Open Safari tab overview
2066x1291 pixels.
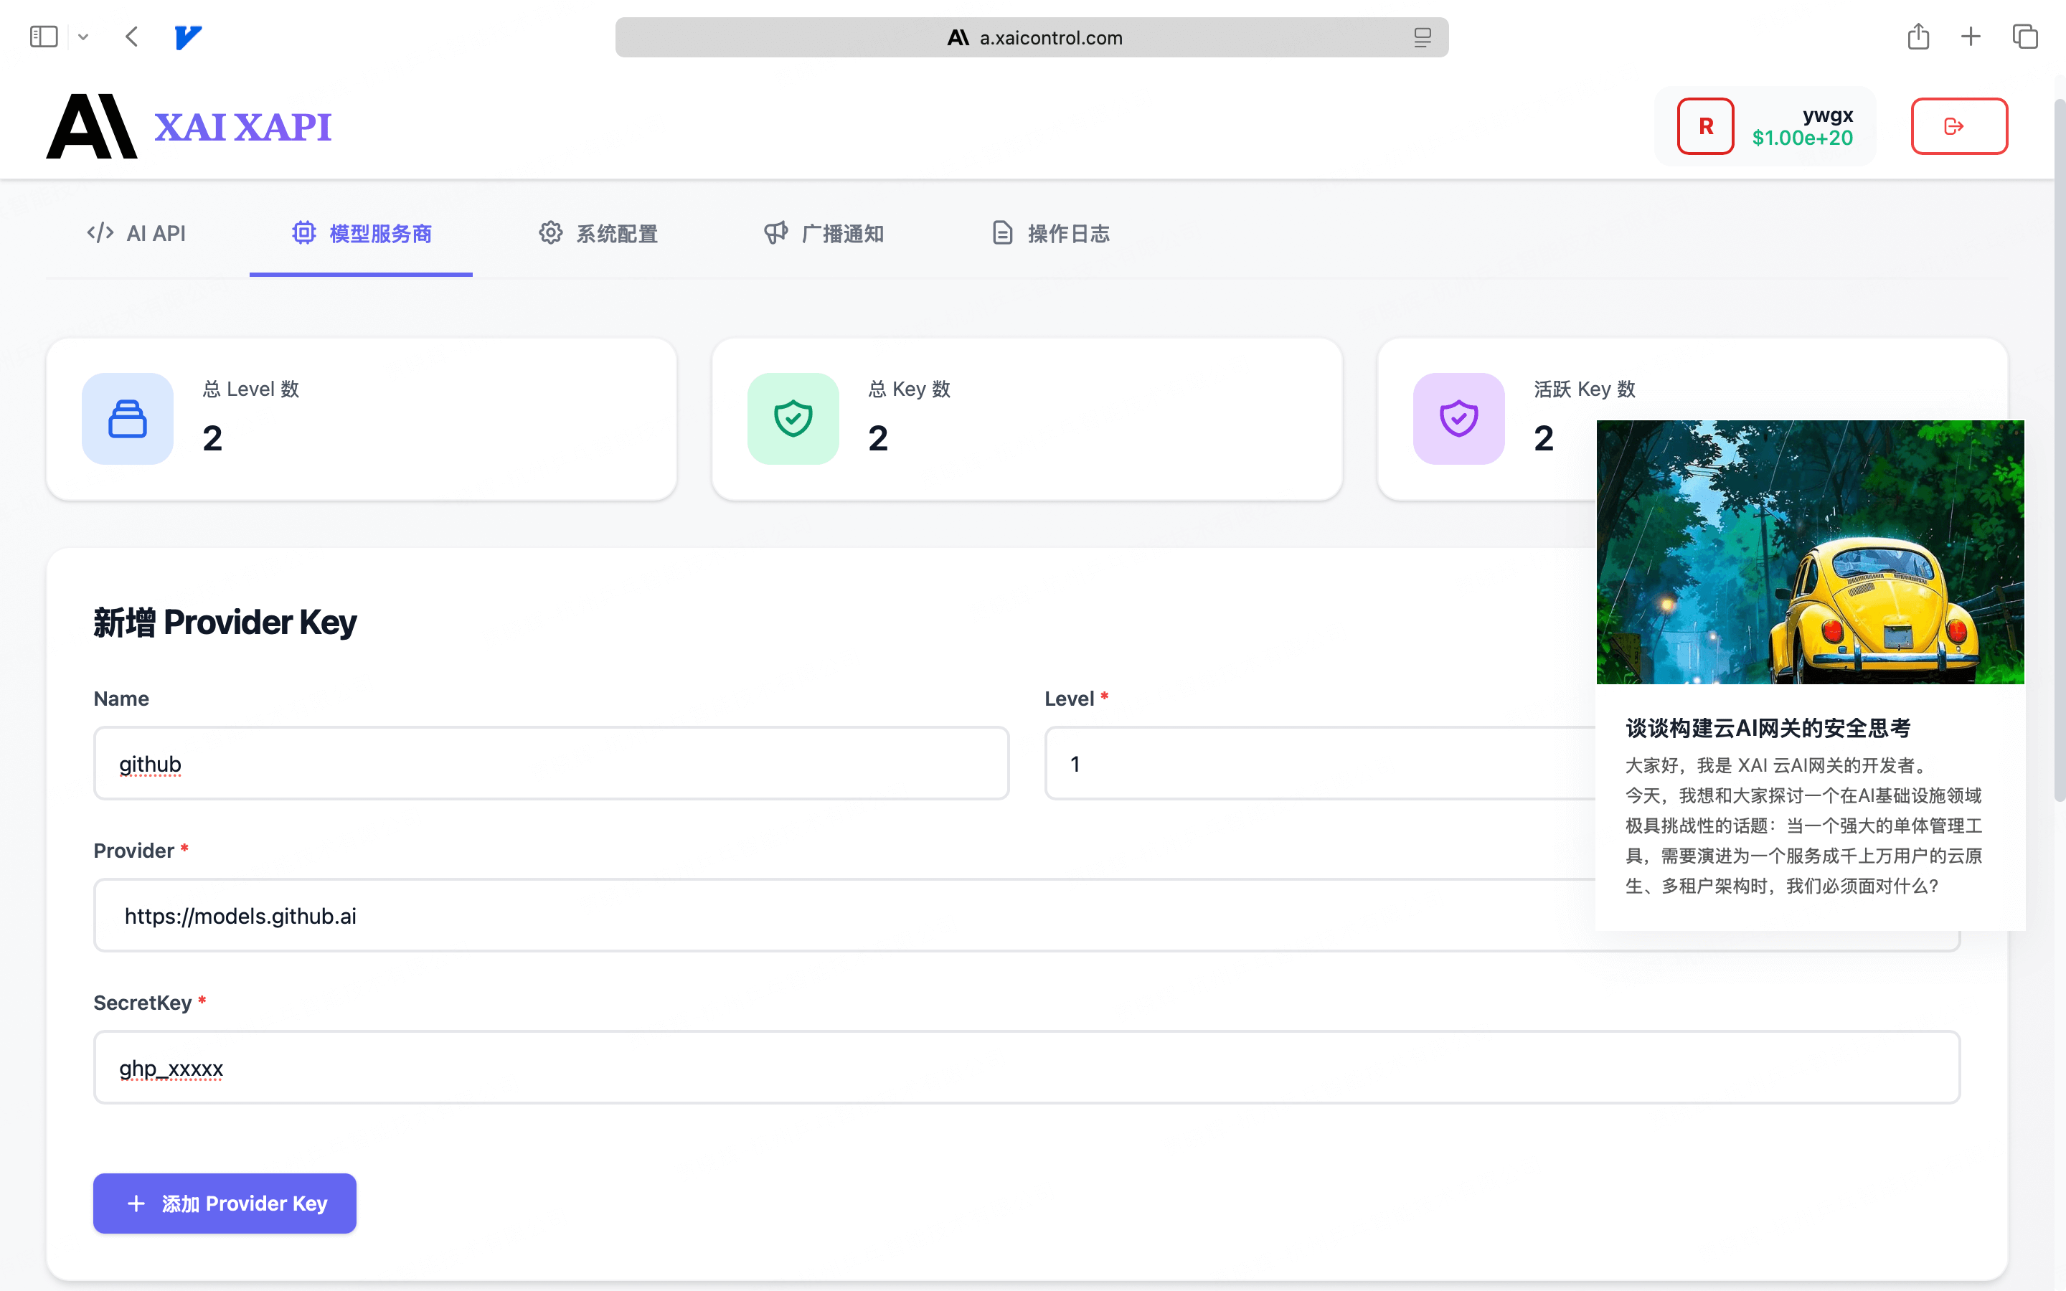click(2025, 37)
